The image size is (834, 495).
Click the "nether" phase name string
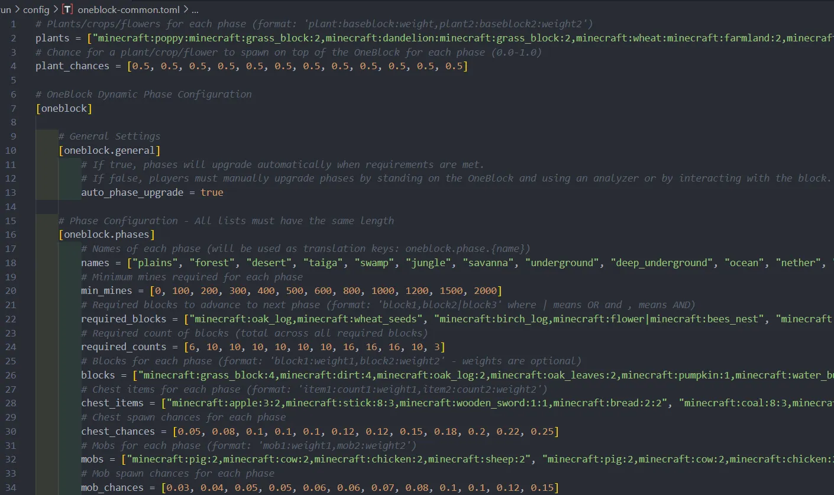[799, 263]
